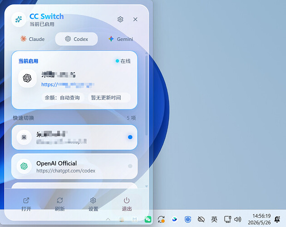Image resolution: width=286 pixels, height=227 pixels.
Task: Switch to the Claude tab
Action: (33, 39)
